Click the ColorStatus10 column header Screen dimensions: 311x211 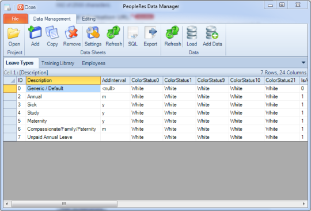246,80
